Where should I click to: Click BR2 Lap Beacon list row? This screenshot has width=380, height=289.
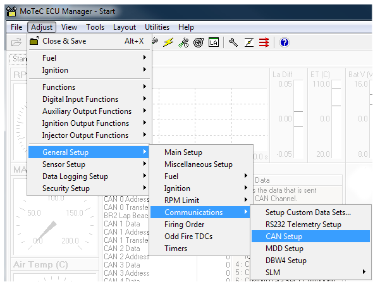pyautogui.click(x=126, y=216)
